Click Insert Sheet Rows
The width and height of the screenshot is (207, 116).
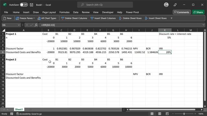156,18
